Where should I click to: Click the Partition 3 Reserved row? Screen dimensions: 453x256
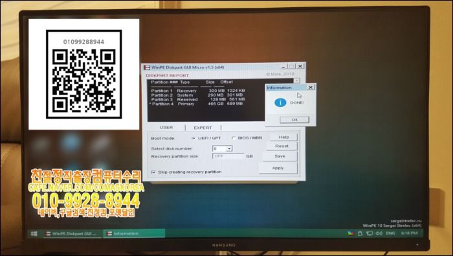[x=198, y=99]
